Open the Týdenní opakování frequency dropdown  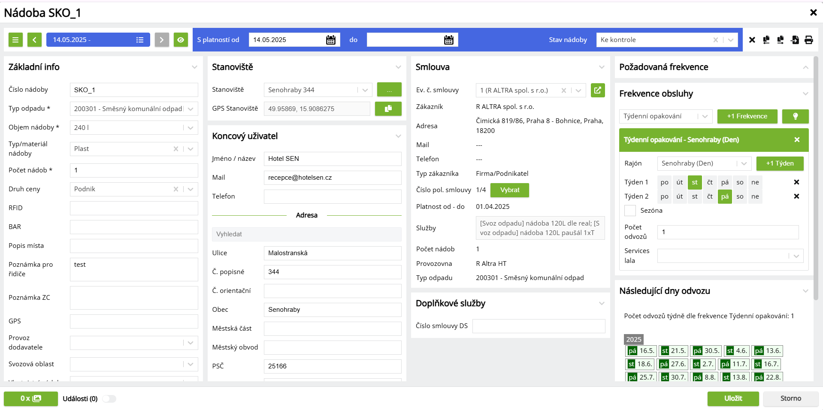coord(705,116)
